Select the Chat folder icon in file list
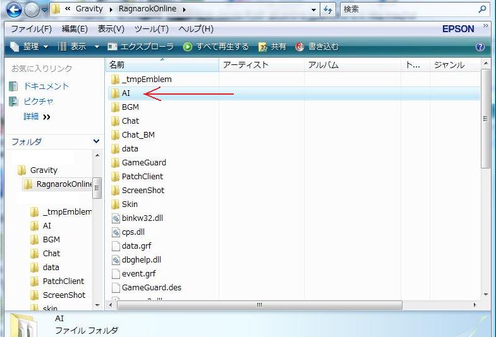 click(x=115, y=121)
